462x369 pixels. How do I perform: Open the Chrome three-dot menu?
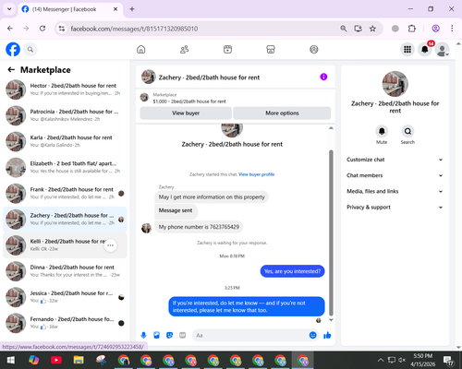(x=452, y=29)
